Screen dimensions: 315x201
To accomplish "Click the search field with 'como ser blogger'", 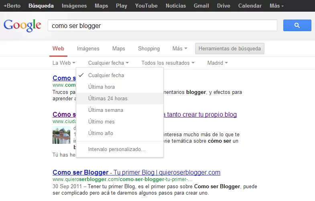I will coord(163,26).
